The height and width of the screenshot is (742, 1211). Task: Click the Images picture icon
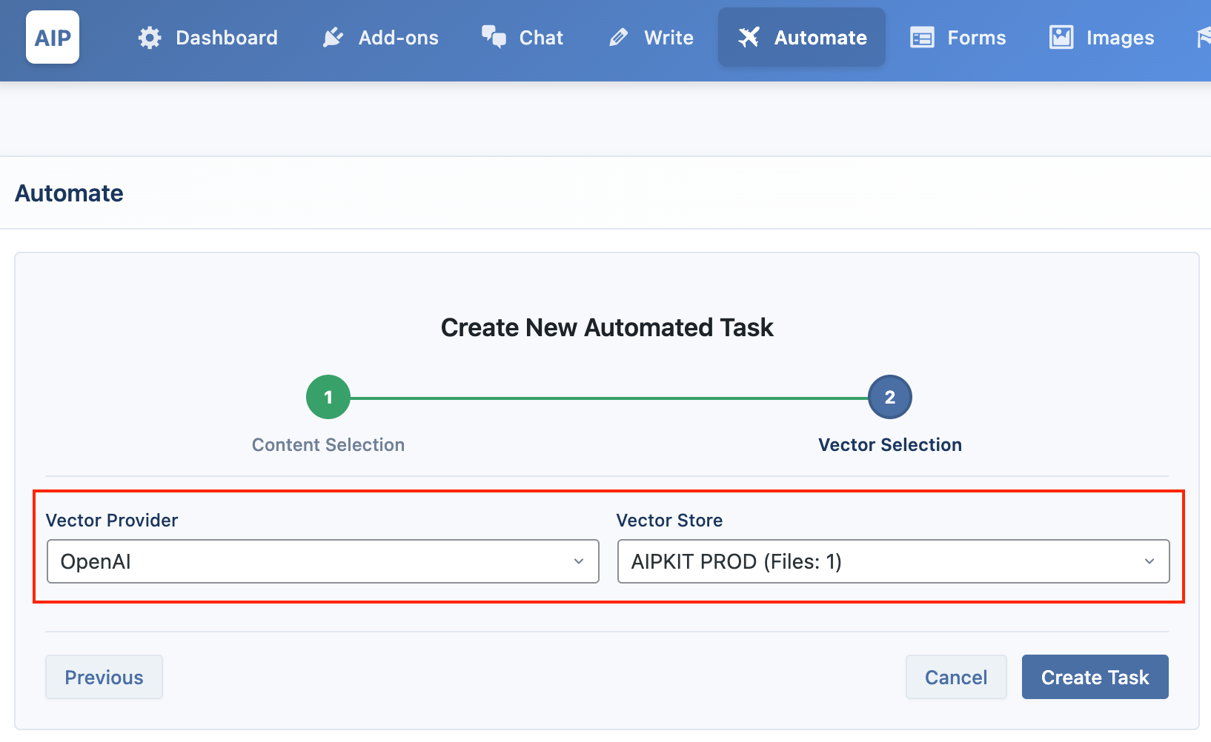point(1061,37)
